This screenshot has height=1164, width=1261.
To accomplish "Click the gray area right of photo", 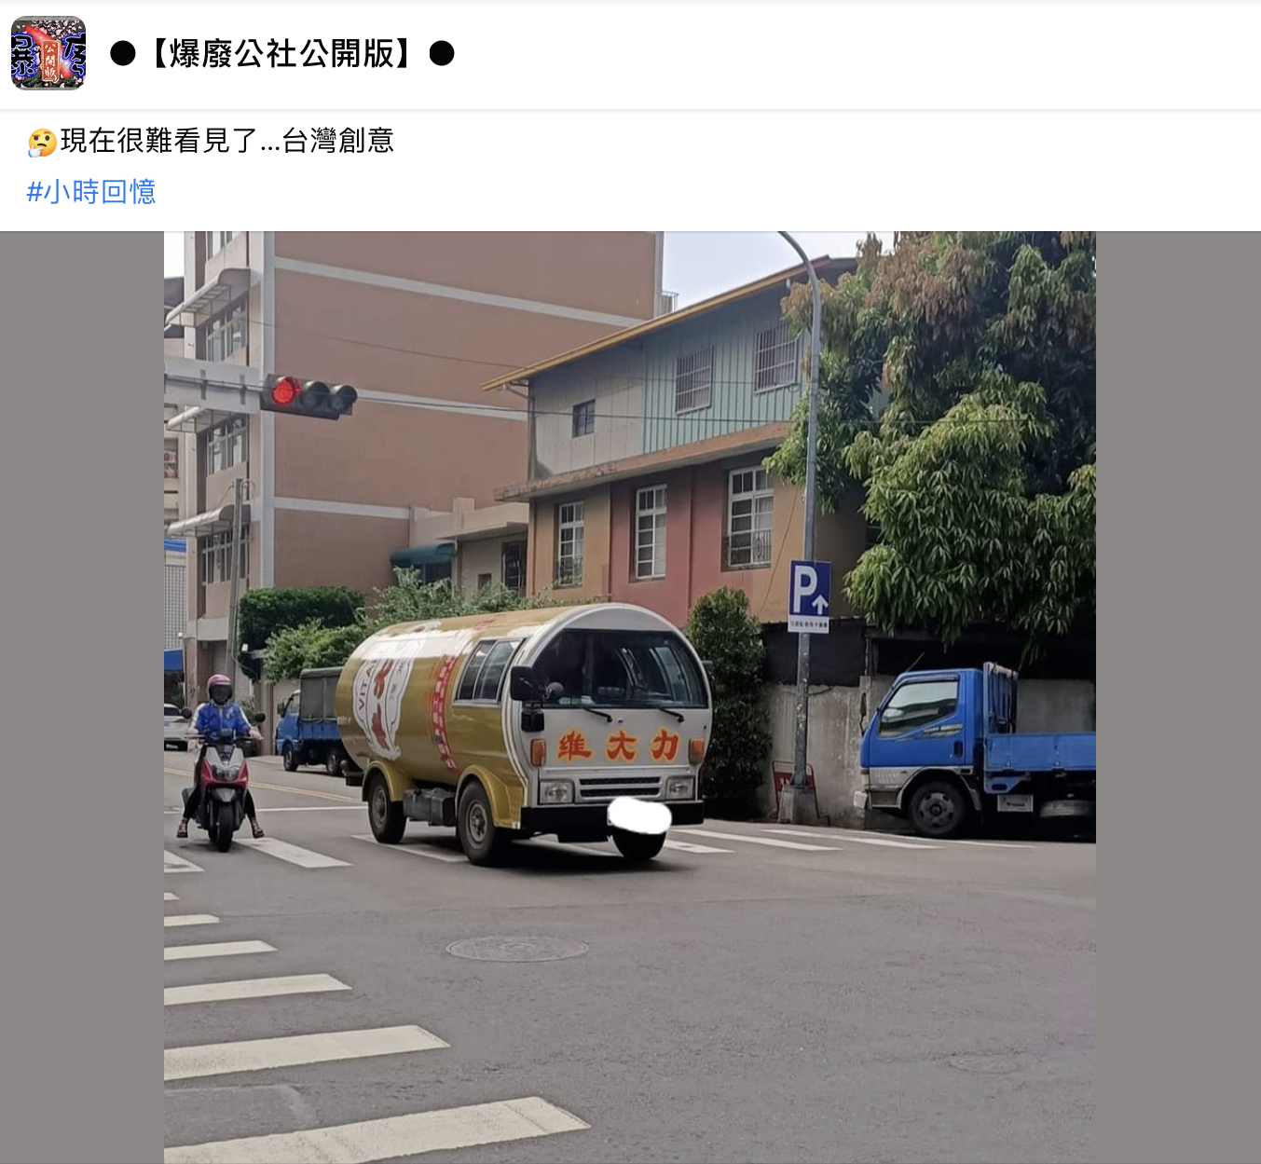I will point(1178,697).
